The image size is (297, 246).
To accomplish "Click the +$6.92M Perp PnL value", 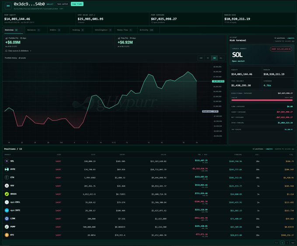I will click(x=125, y=42).
